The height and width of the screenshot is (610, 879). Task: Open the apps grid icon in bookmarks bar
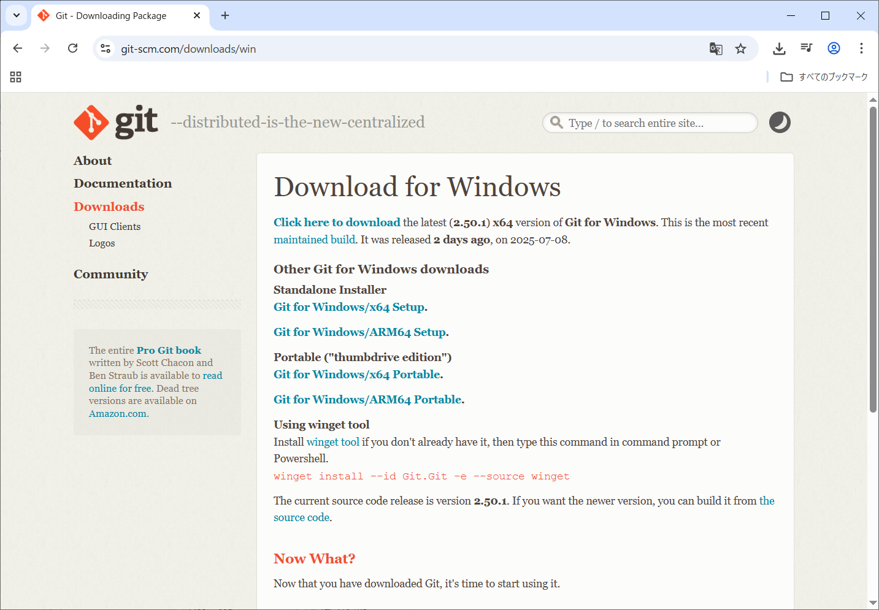16,77
